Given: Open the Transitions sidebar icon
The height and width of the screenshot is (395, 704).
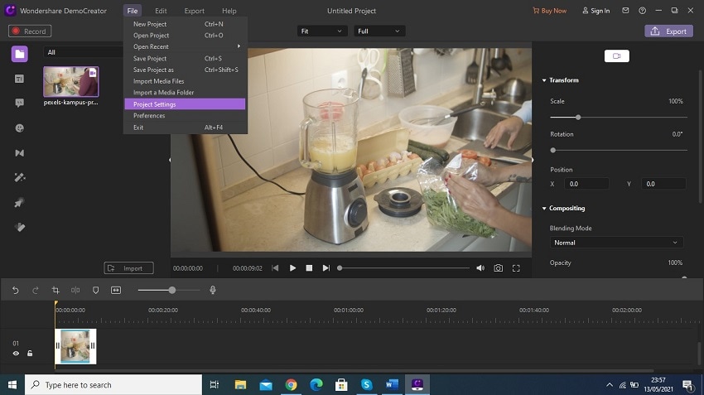Looking at the screenshot, I should point(19,153).
